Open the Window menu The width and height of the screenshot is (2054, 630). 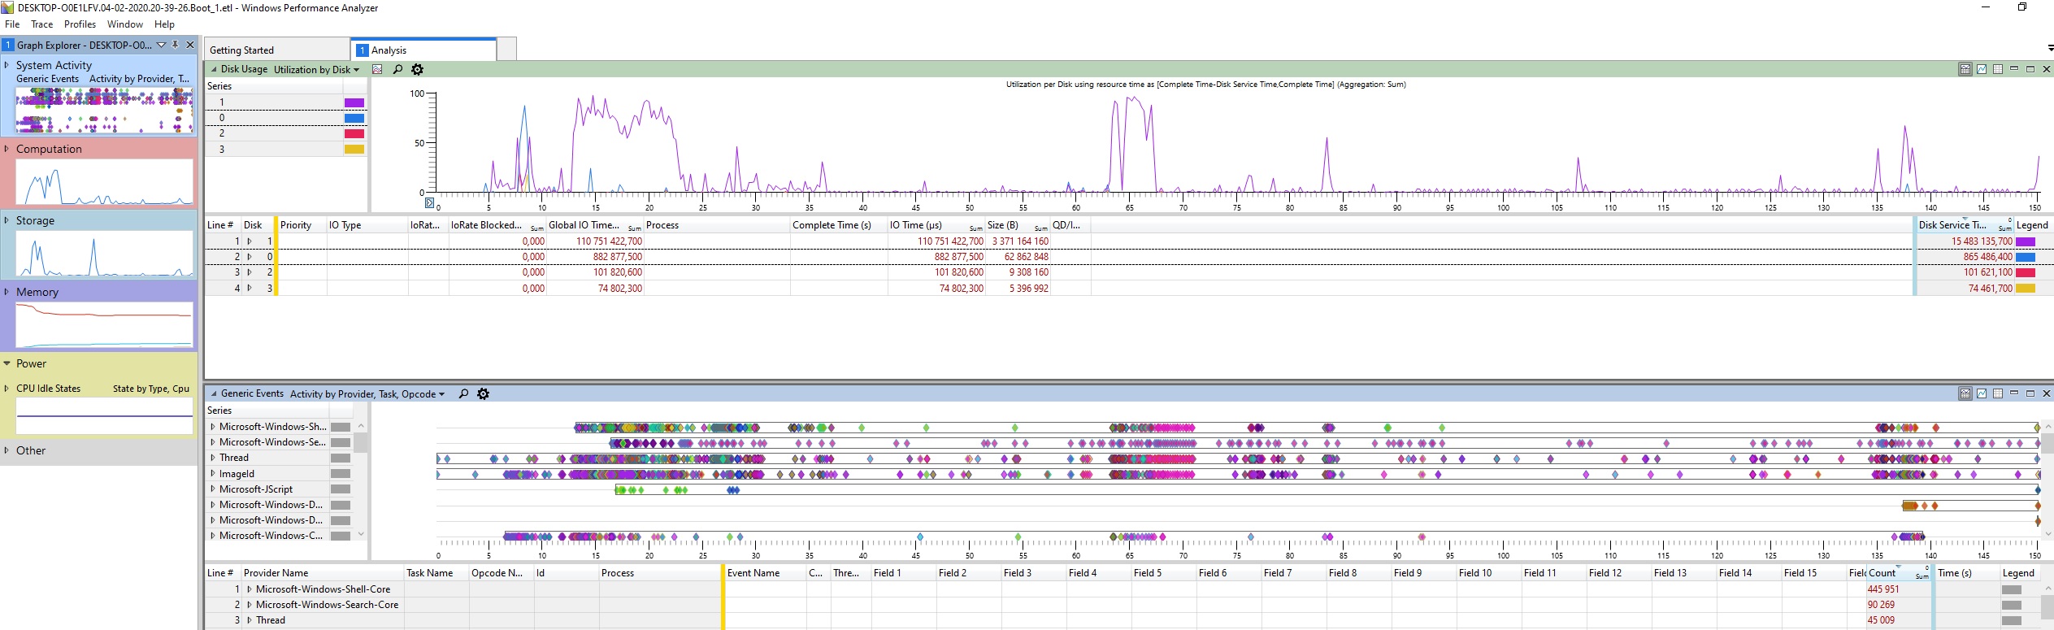tap(125, 24)
